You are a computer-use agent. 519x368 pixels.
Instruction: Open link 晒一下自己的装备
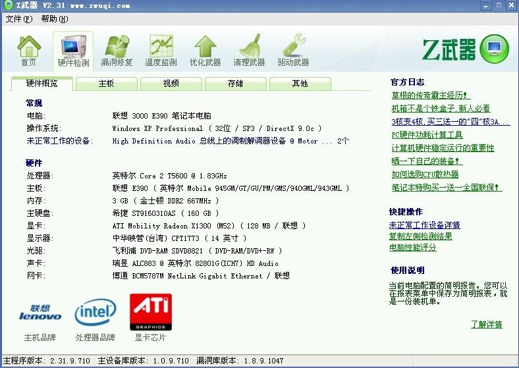427,161
